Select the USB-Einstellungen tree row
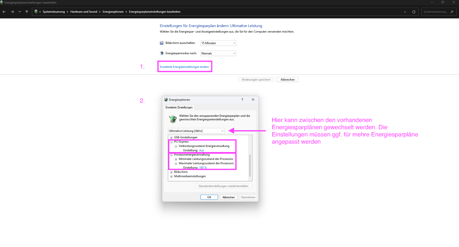The image size is (459, 247). (186, 137)
